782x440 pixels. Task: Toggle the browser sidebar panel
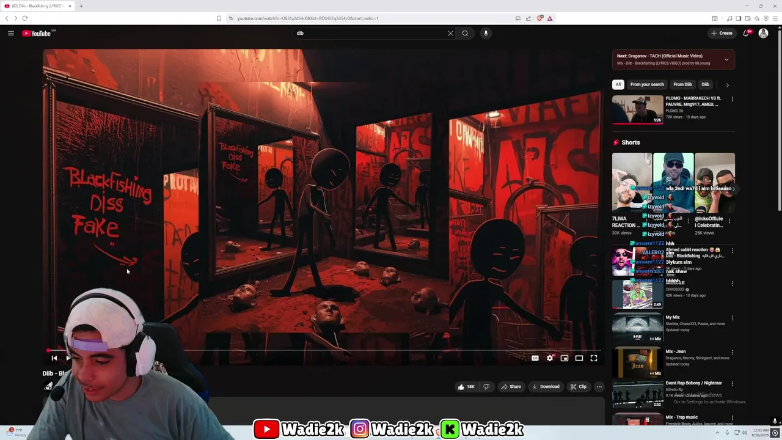pos(738,18)
